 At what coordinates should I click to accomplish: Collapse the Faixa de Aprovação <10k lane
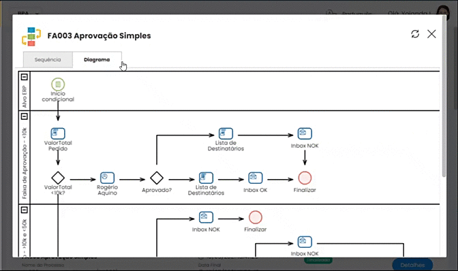[x=25, y=116]
